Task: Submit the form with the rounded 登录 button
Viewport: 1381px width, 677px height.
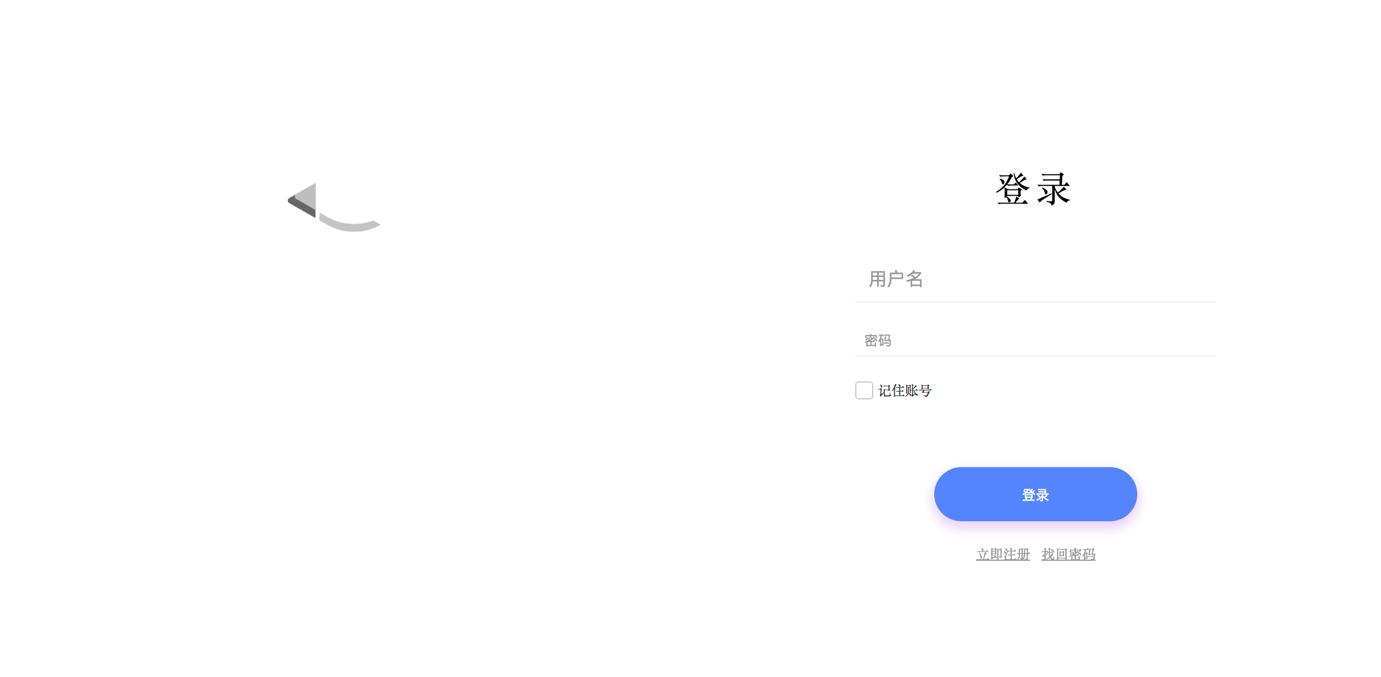Action: [1035, 494]
